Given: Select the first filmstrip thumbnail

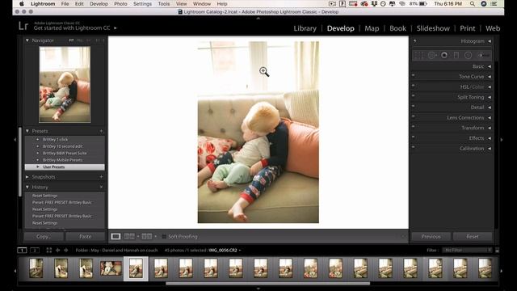Looking at the screenshot, I should tap(36, 268).
